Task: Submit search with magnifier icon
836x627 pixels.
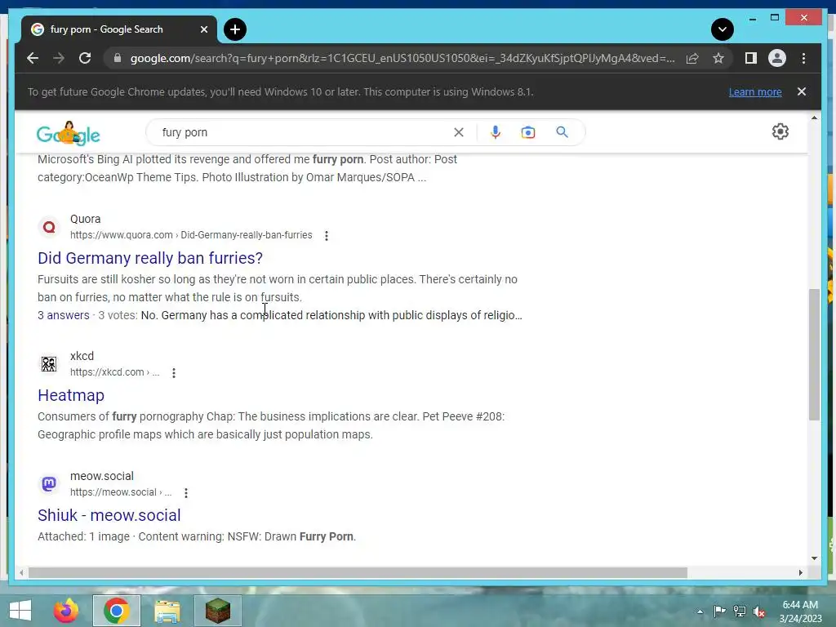Action: pos(562,132)
